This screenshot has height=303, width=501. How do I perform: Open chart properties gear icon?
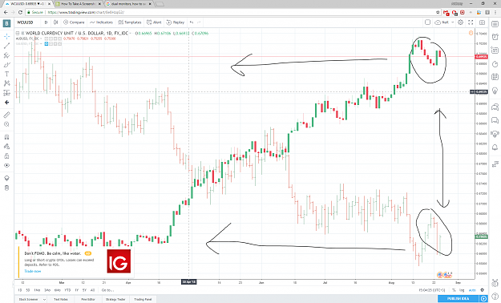click(x=460, y=22)
